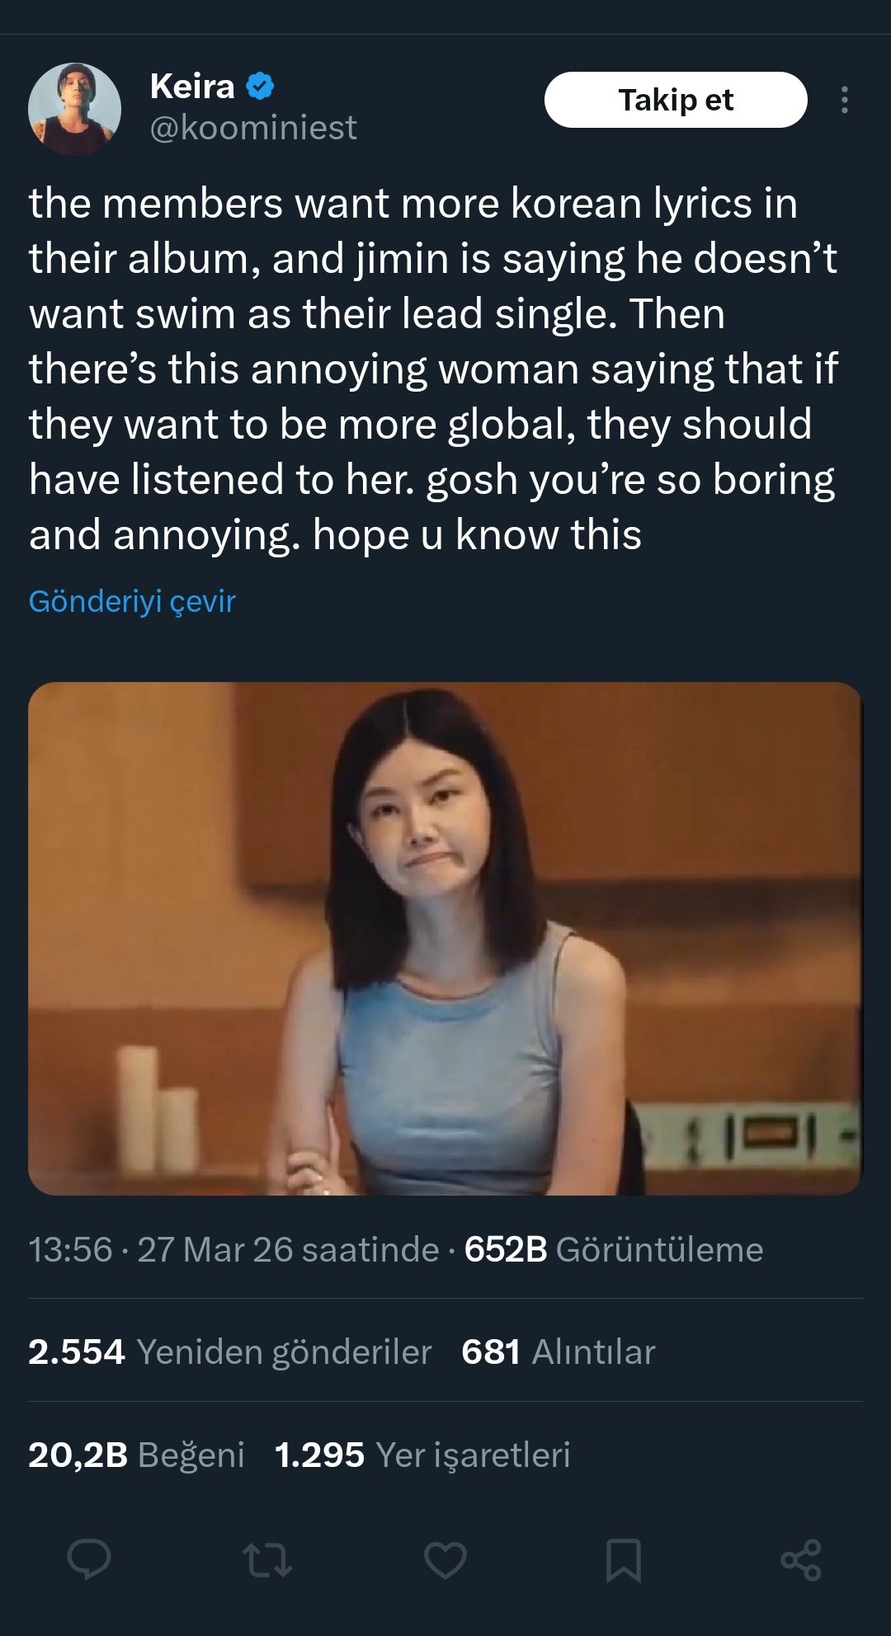This screenshot has height=1636, width=891.
Task: Open Keira's profile picture
Action: [x=74, y=109]
